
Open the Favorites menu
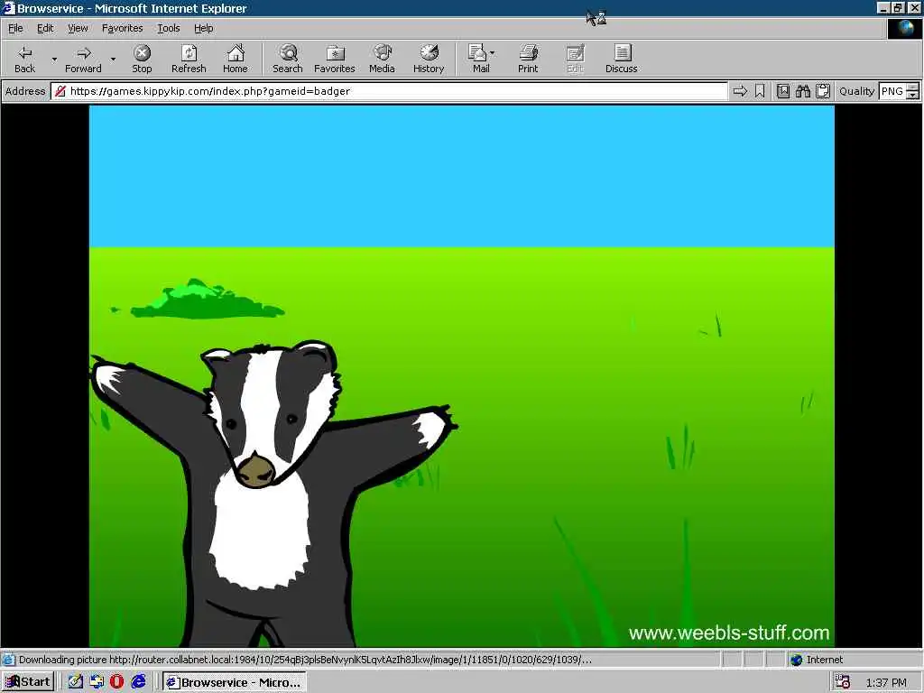point(122,28)
